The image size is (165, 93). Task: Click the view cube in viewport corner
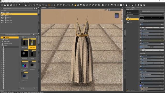pos(117,16)
